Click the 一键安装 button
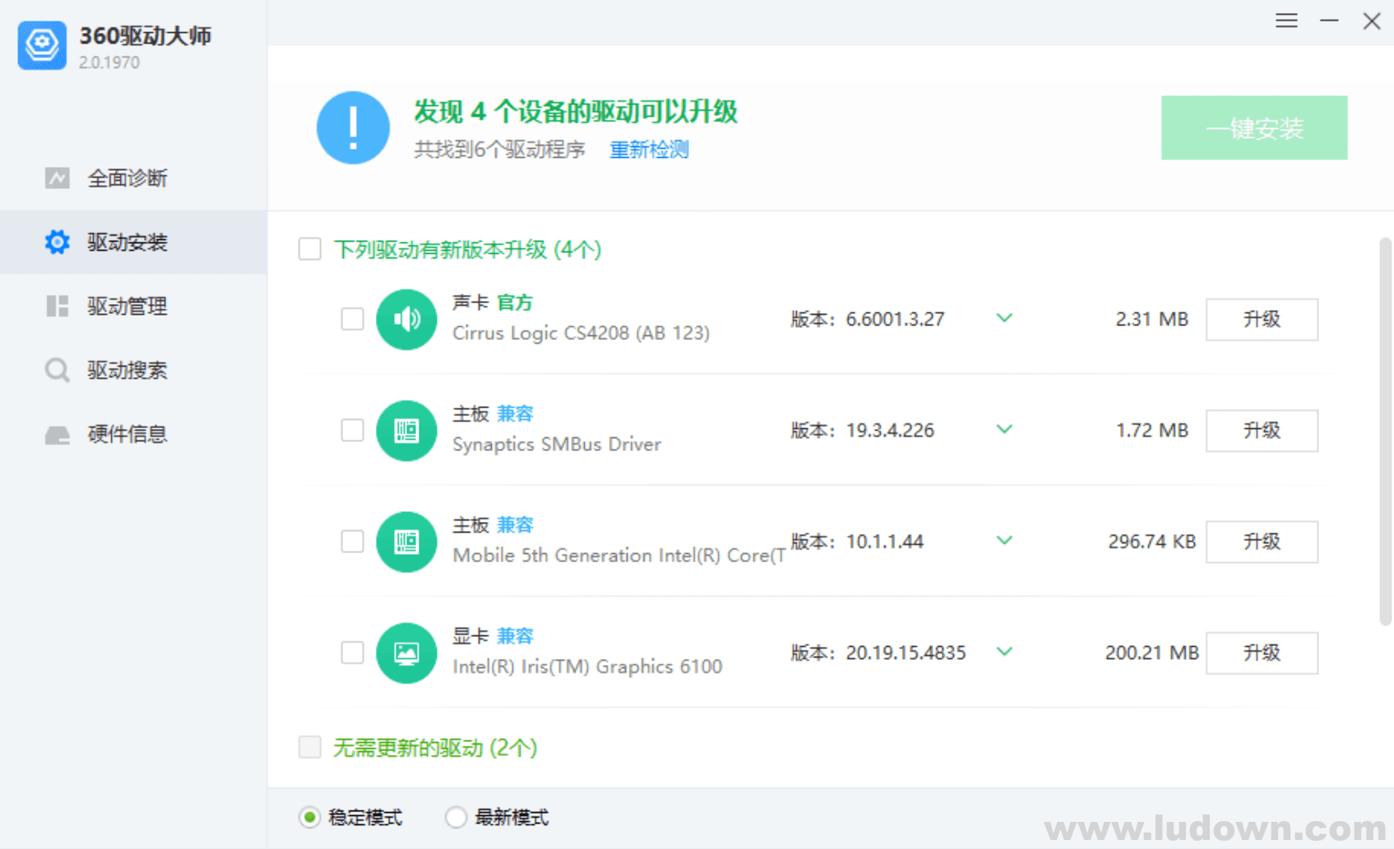Screen dimensions: 1394x849 (x=1254, y=127)
